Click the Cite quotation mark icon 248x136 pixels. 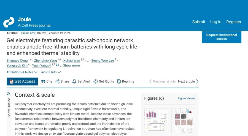(x=43, y=81)
